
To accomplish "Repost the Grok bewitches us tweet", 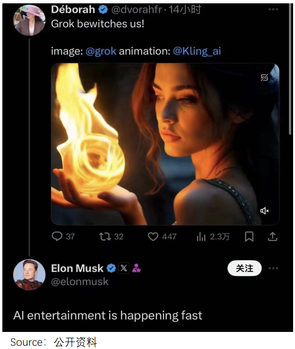I will click(105, 236).
